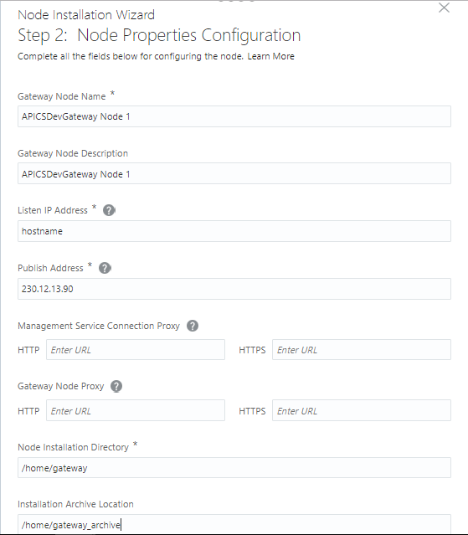Click the Node Installation Directory label
This screenshot has width=468, height=535.
pyautogui.click(x=73, y=447)
